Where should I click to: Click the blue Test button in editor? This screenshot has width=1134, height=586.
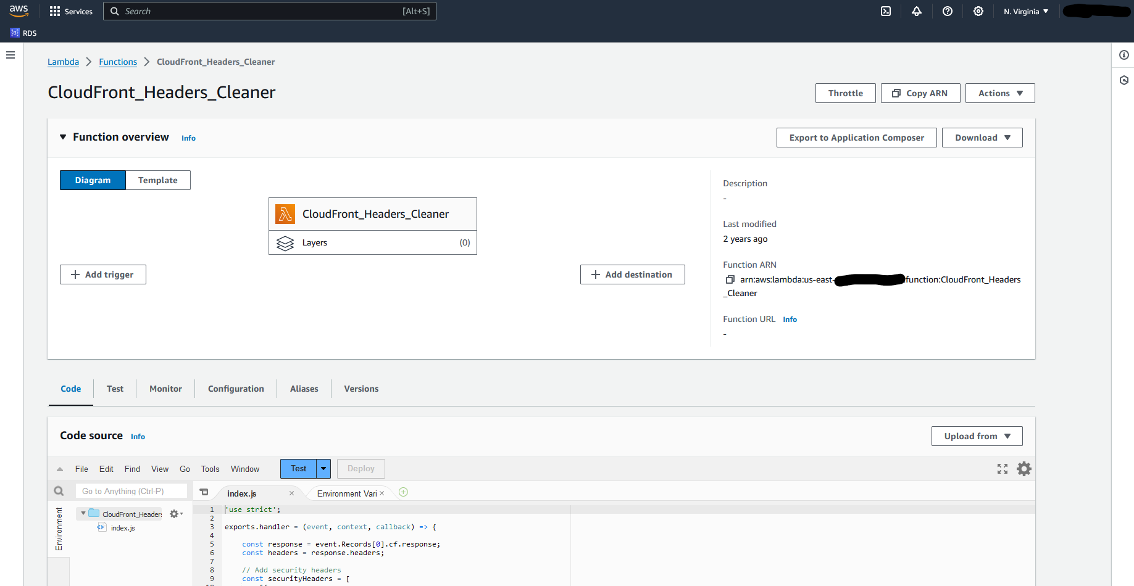click(299, 469)
